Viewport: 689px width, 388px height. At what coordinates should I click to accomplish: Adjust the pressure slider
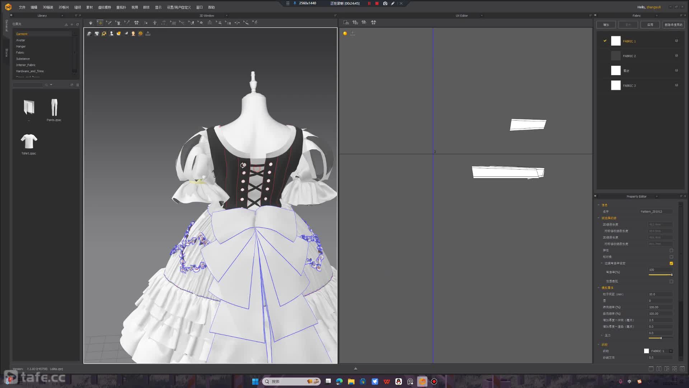point(660,338)
